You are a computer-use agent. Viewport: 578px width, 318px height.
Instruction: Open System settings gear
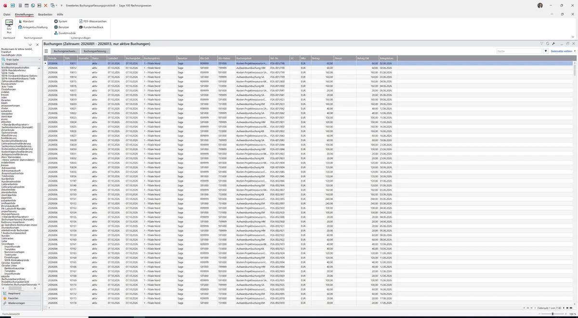61,21
